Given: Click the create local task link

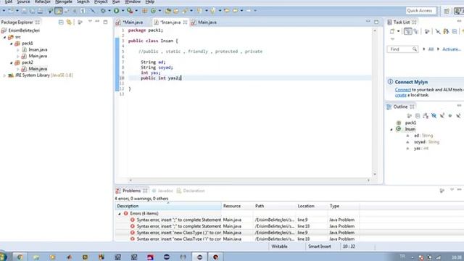Looking at the screenshot, I should (401, 95).
